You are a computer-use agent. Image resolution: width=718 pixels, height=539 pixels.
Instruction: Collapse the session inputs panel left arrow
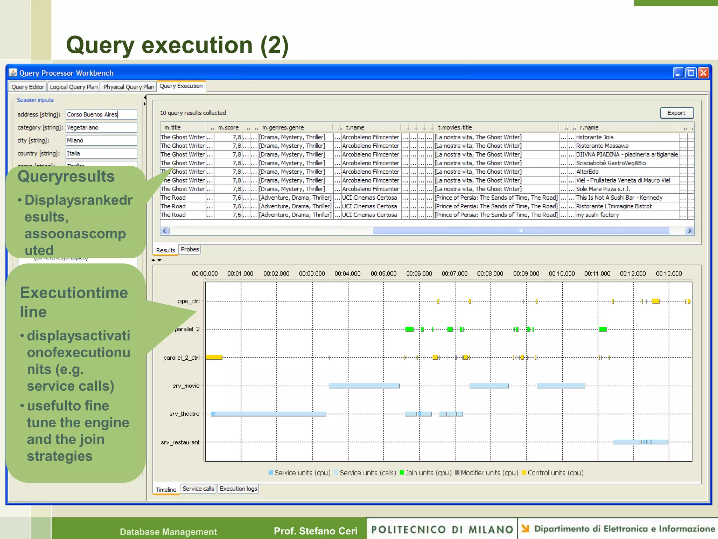point(145,98)
